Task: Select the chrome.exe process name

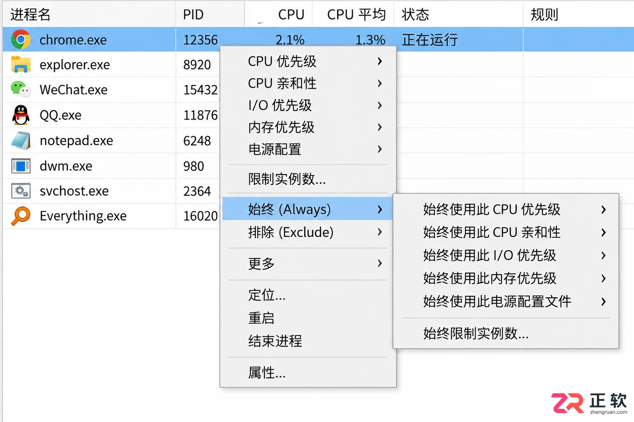Action: pos(73,40)
